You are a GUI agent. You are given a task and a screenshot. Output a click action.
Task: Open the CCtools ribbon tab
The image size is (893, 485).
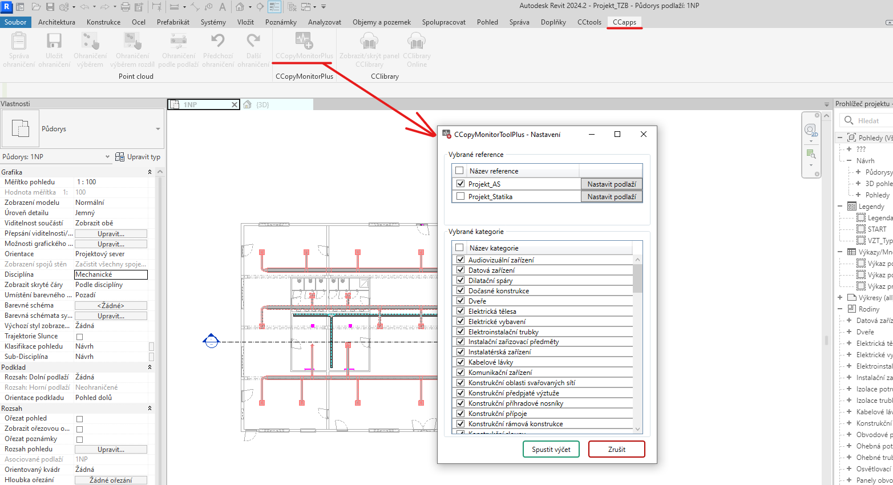click(589, 22)
